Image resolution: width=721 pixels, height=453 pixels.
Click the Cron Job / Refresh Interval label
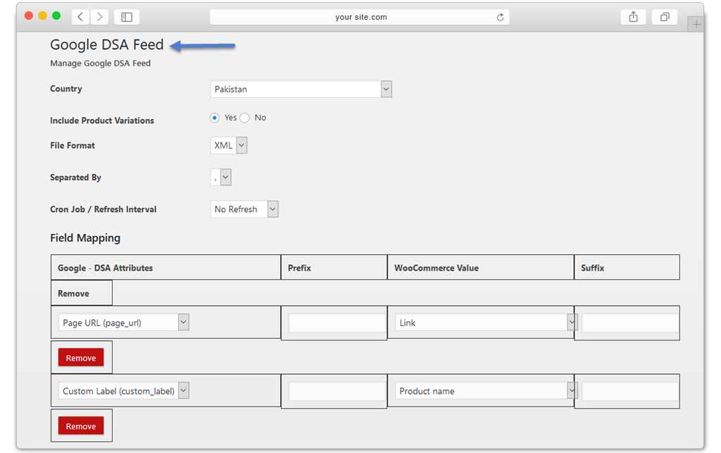(x=103, y=209)
